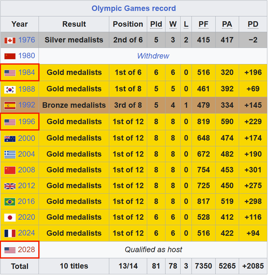
Task: Select the 5265 total points-against cell
Action: 227,266
